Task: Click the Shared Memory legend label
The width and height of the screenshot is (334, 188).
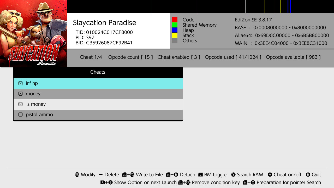Action: point(200,25)
